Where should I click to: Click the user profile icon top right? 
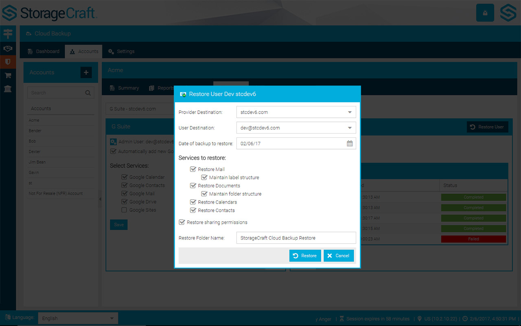pos(485,13)
